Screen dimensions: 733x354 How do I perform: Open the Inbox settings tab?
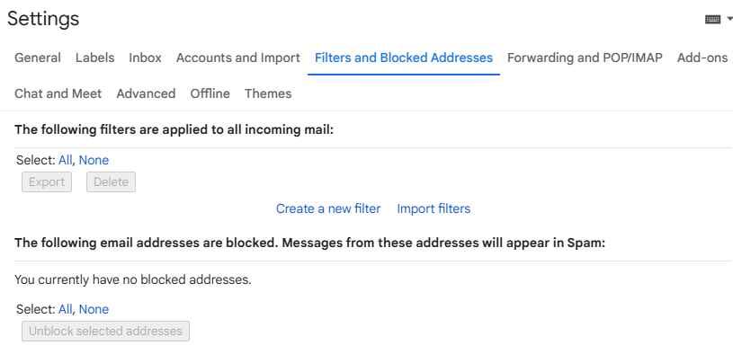[145, 58]
